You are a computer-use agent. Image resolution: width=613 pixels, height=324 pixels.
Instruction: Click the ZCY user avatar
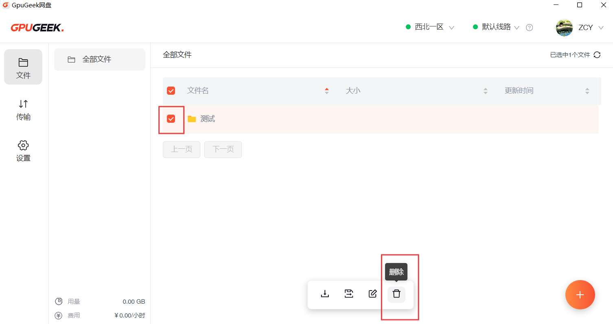pyautogui.click(x=564, y=28)
